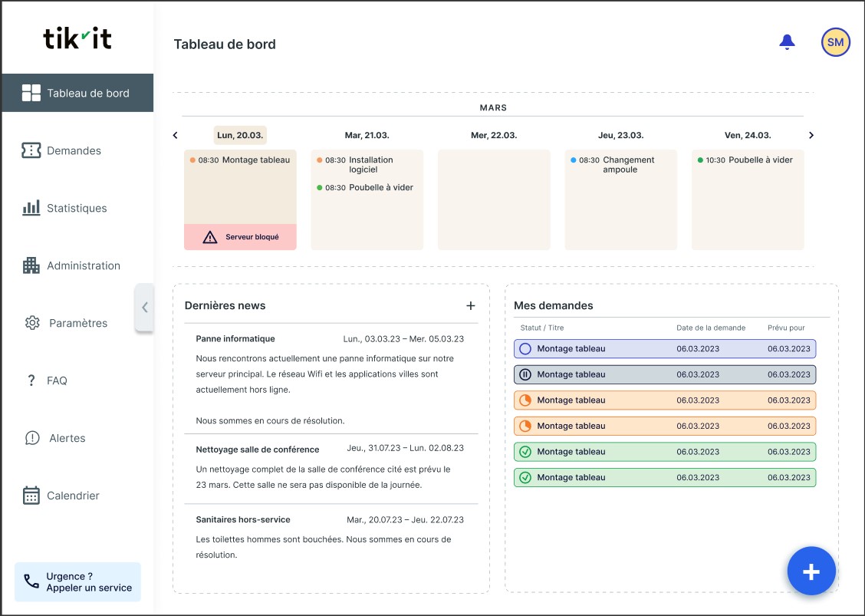The height and width of the screenshot is (616, 865).
Task: Click the Administration building icon
Action: (x=31, y=265)
